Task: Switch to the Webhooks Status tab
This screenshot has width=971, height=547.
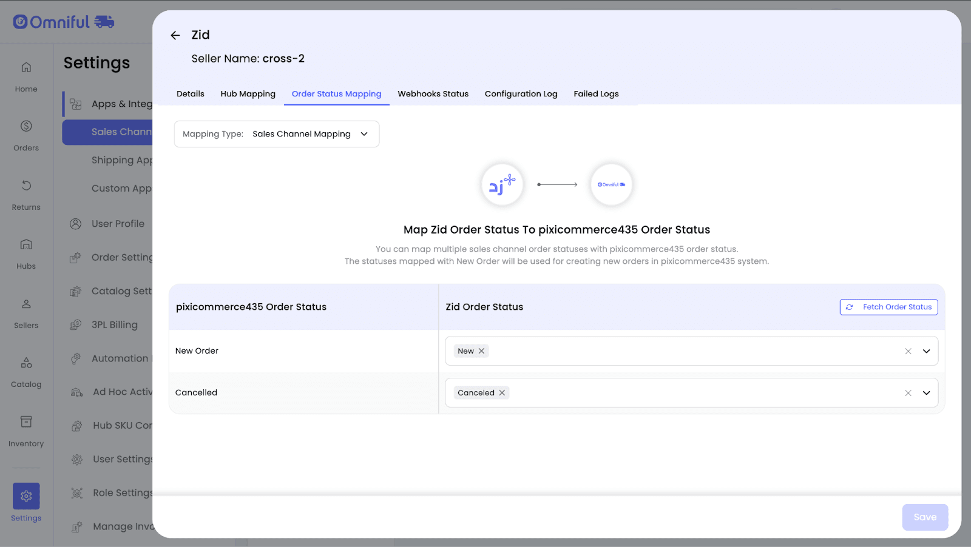Action: (433, 94)
